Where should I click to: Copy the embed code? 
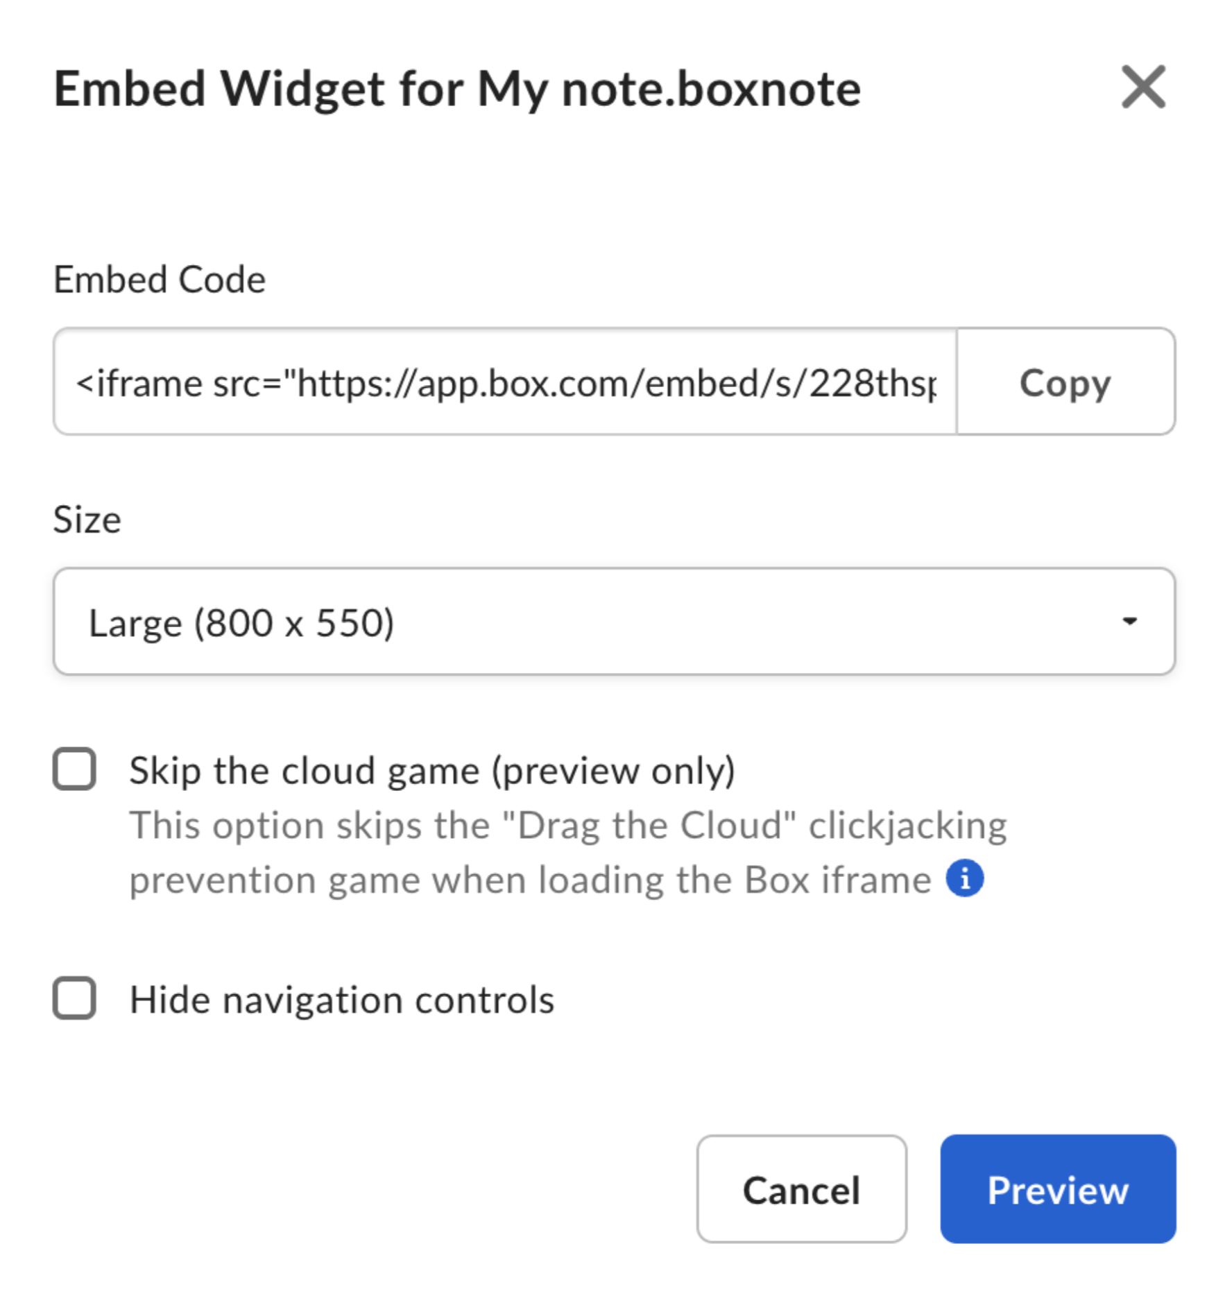(1065, 382)
